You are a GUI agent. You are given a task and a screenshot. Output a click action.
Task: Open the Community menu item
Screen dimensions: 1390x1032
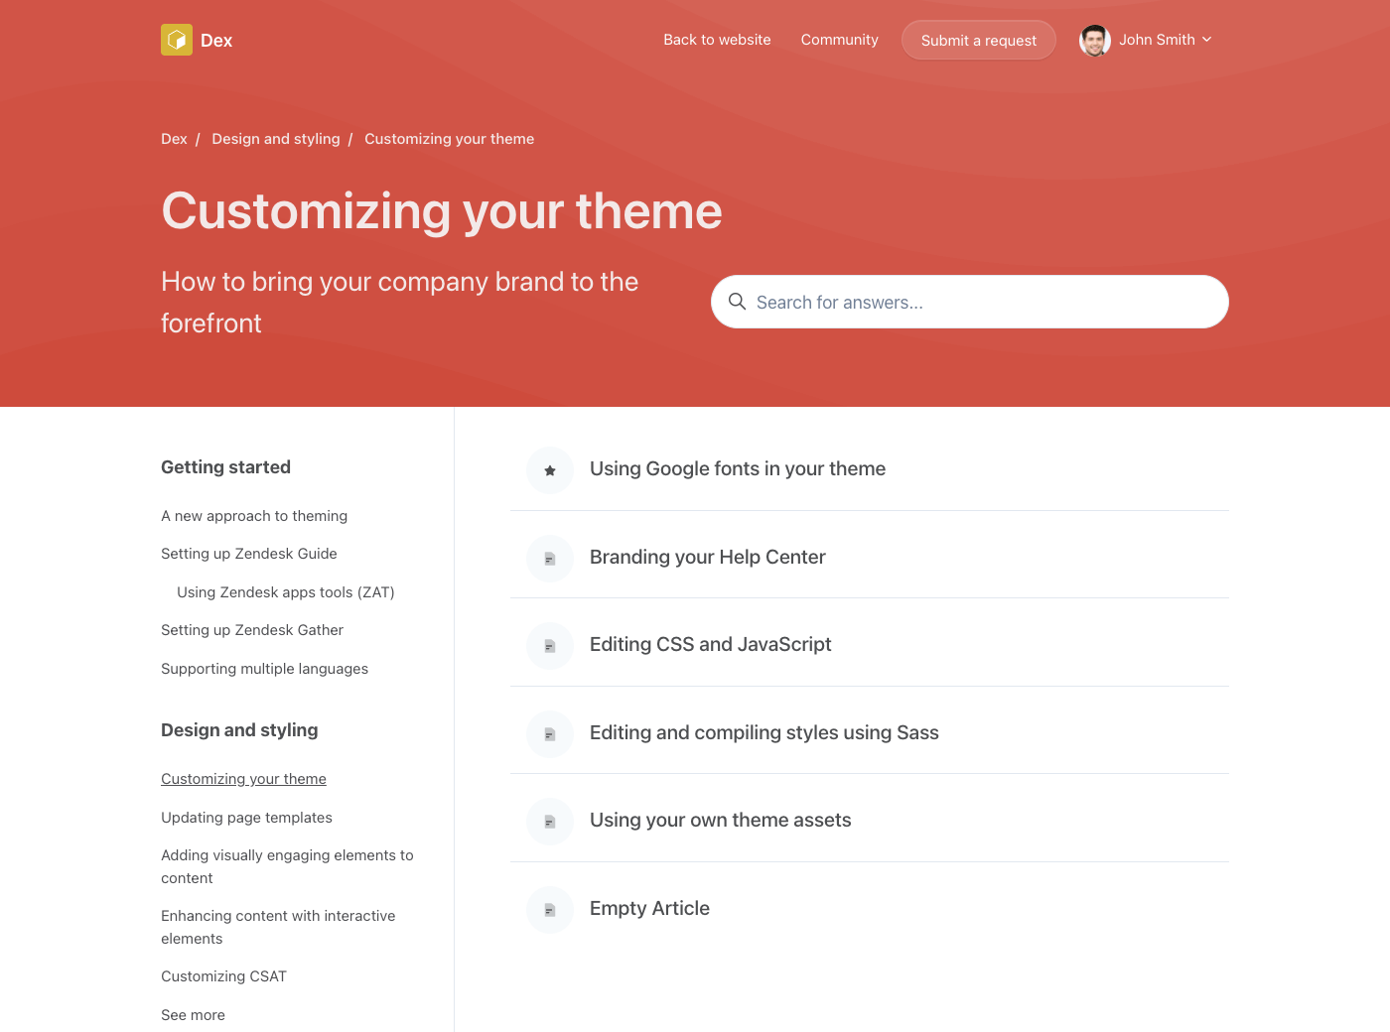click(839, 40)
